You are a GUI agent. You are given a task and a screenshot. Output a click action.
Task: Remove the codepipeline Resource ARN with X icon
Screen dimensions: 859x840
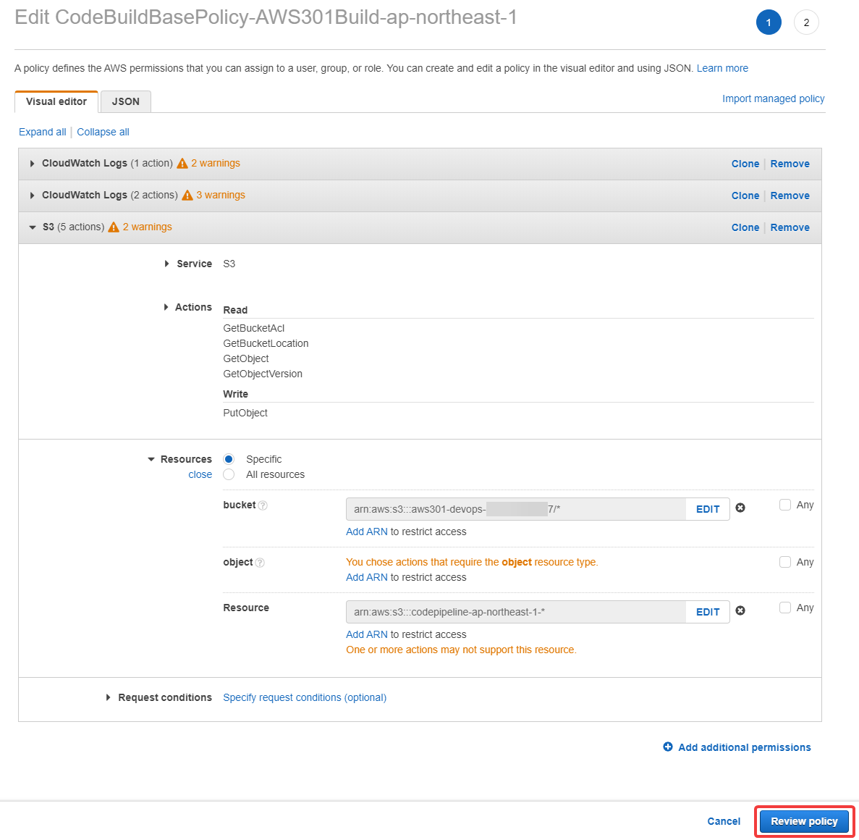pos(740,610)
